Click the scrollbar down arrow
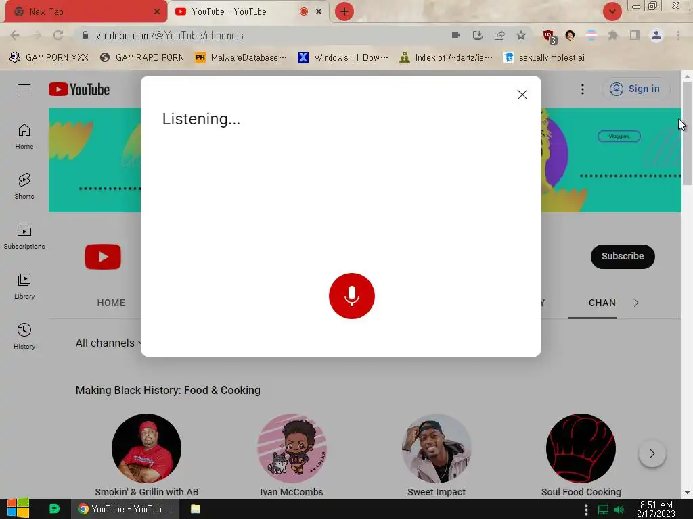Viewport: 693px width, 519px height. click(687, 493)
